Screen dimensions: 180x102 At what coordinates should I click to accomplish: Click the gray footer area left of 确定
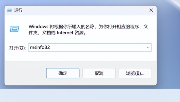[25, 73]
